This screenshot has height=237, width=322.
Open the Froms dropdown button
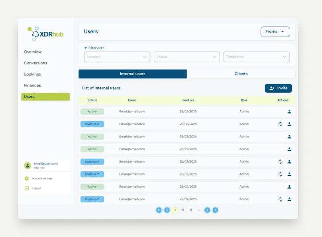click(x=275, y=32)
